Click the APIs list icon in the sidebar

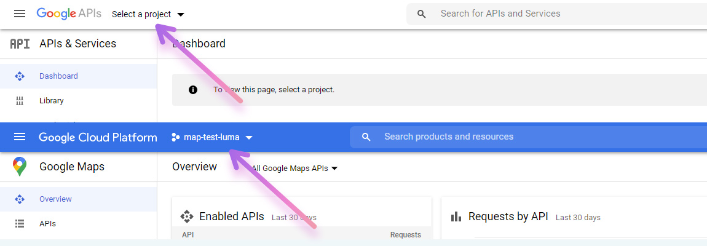click(20, 223)
